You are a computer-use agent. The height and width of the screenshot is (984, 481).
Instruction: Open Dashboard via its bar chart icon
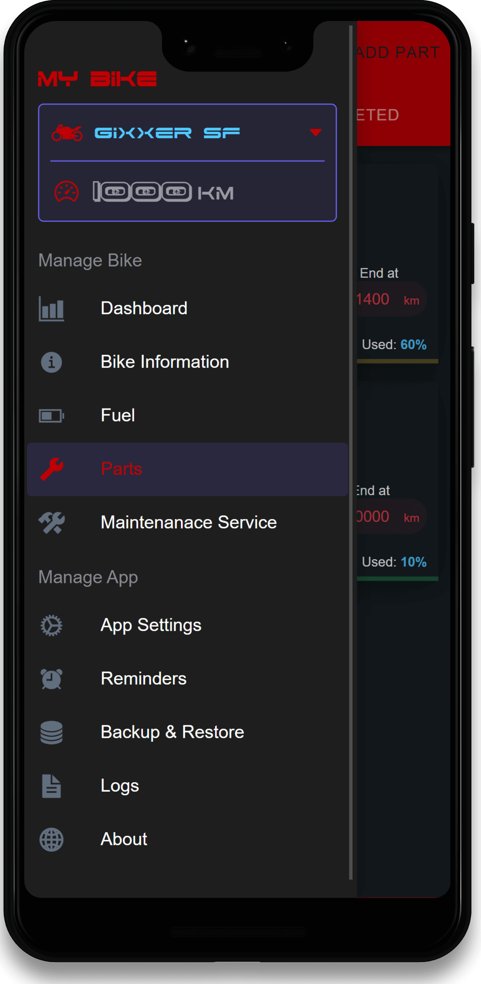[52, 309]
